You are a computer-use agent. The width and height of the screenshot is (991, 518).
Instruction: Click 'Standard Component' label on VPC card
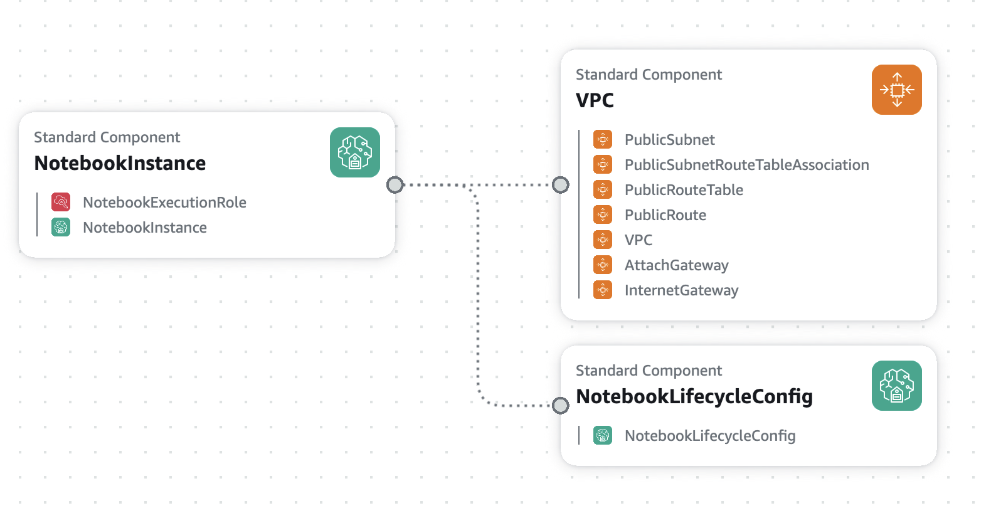649,75
